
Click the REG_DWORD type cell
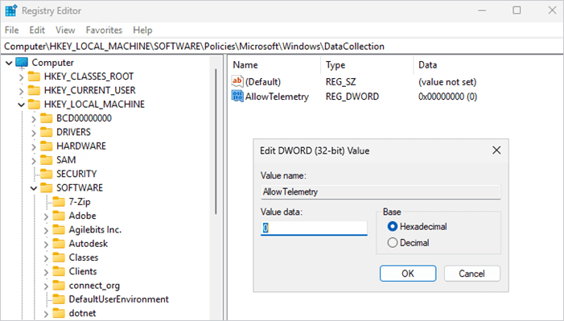pos(352,97)
